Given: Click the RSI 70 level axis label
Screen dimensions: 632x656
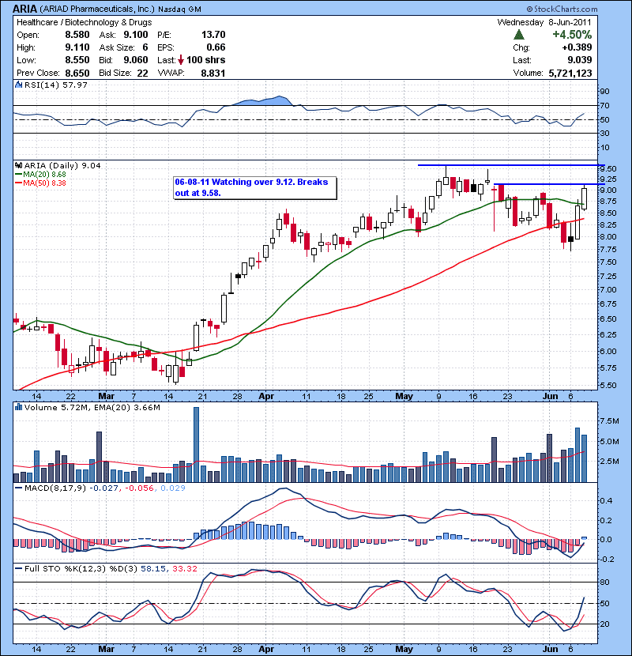Looking at the screenshot, I should tap(604, 105).
